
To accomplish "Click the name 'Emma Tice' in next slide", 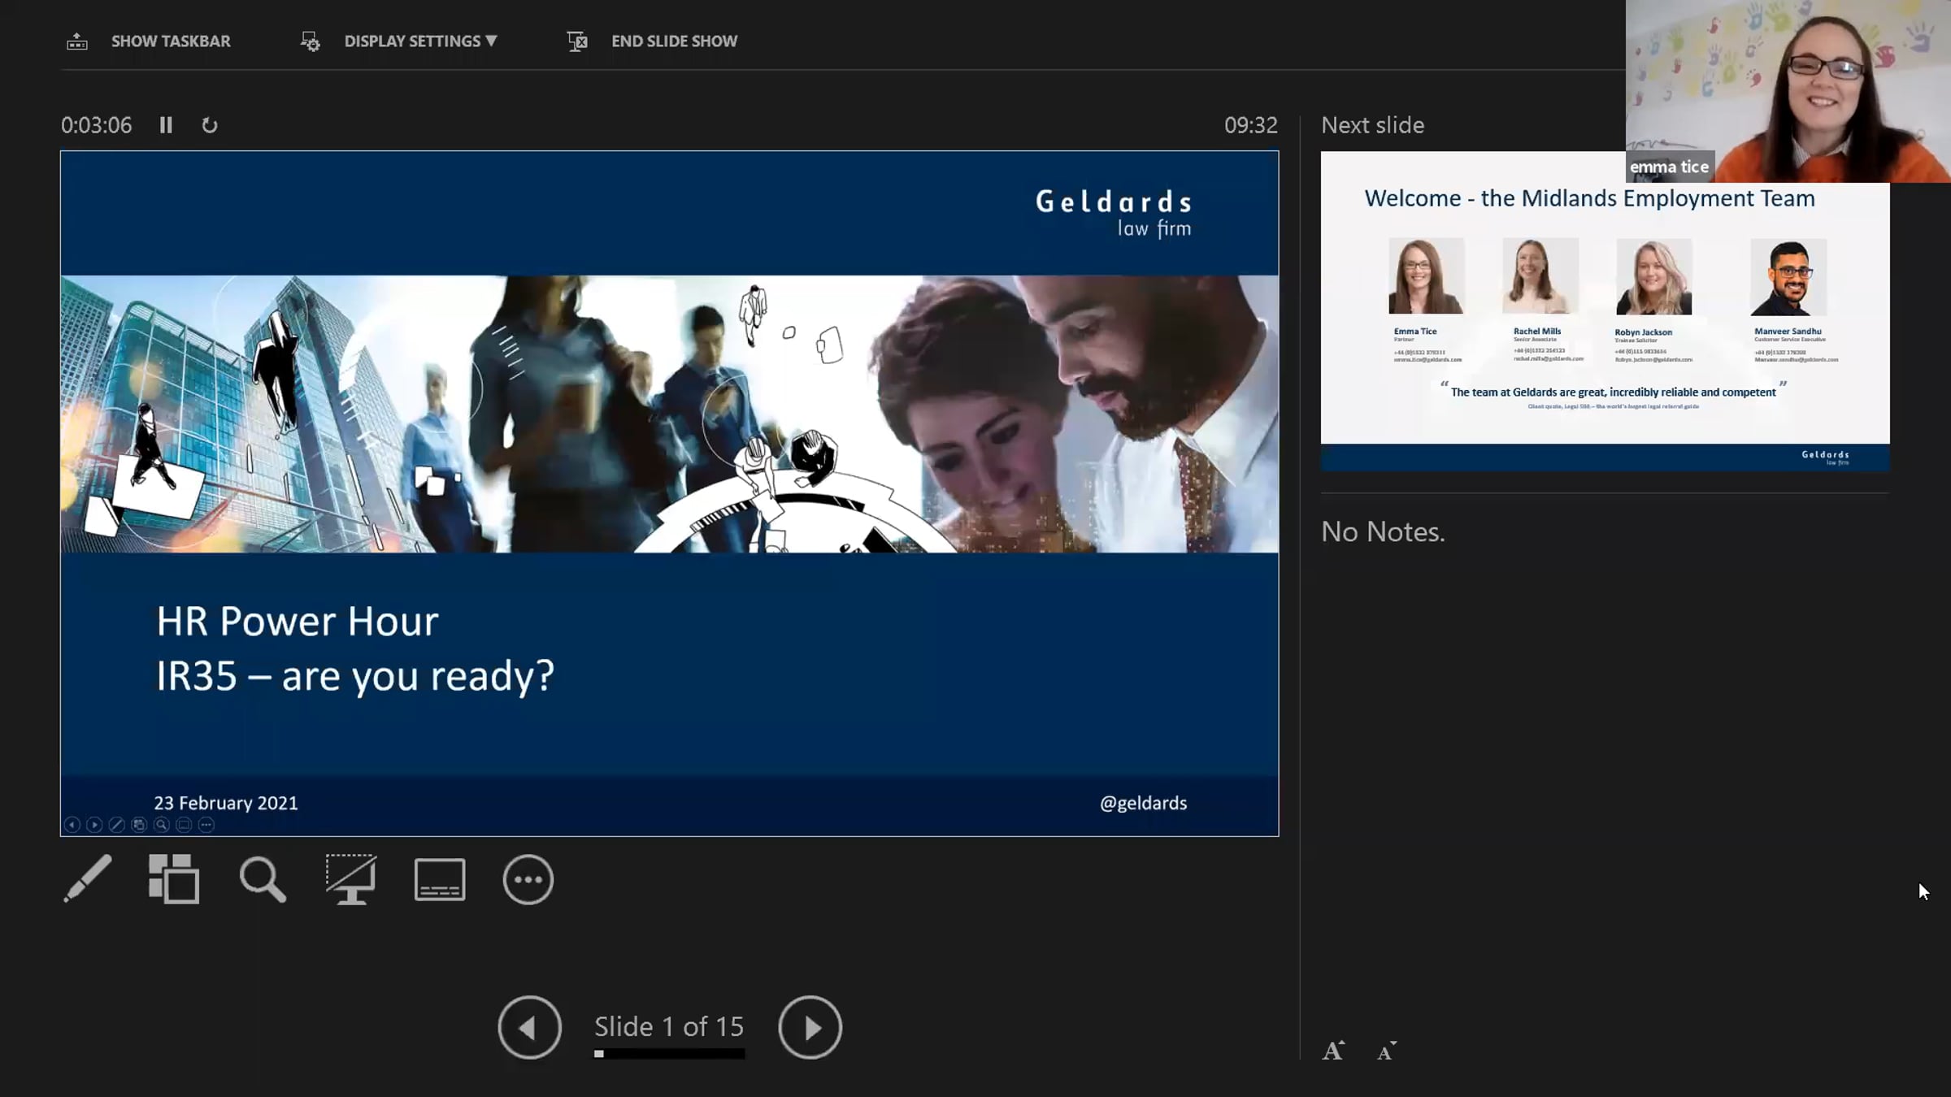I will tap(1415, 332).
